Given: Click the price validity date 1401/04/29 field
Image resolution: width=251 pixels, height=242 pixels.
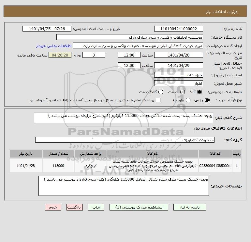Looking at the screenshot, I should click(x=179, y=65).
